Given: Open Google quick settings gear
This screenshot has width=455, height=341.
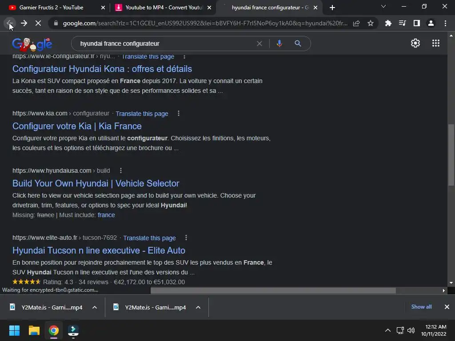Looking at the screenshot, I should [x=415, y=43].
